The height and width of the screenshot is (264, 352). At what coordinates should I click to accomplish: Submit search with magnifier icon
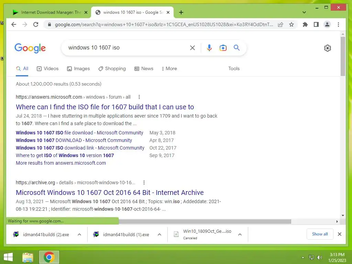[x=236, y=47]
